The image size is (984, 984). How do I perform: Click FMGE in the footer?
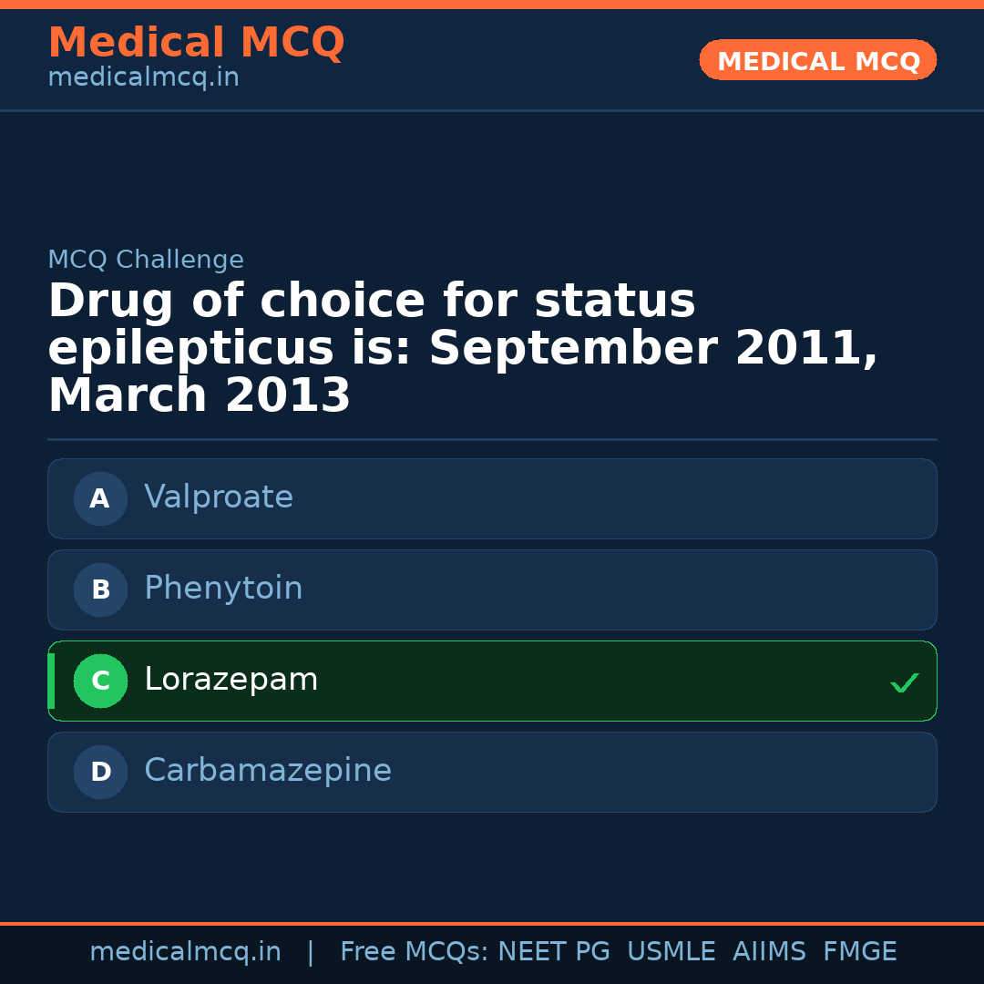(x=859, y=952)
